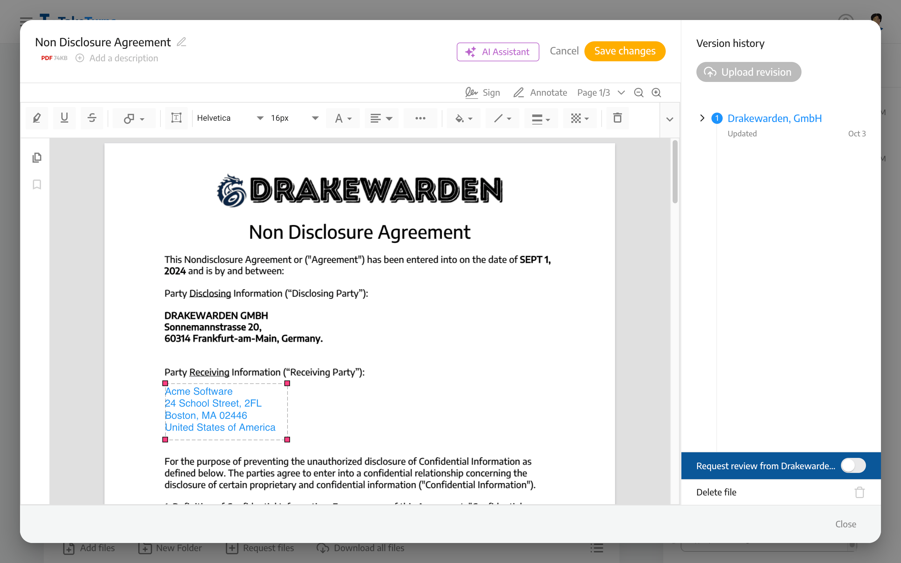
Task: Open the Page 1/3 selector
Action: 601,92
